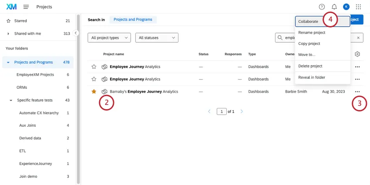
Task: Open the hamburger navigation menu
Action: (x=26, y=7)
